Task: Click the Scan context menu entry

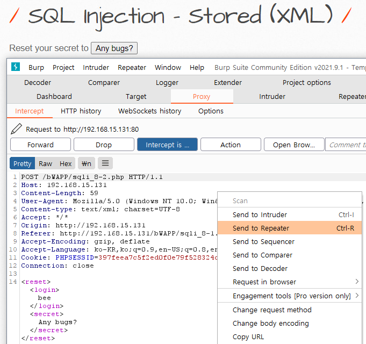Action: pyautogui.click(x=290, y=200)
